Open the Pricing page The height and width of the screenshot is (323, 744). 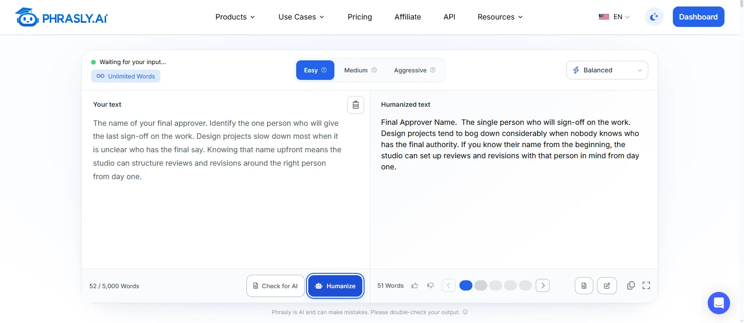(360, 17)
